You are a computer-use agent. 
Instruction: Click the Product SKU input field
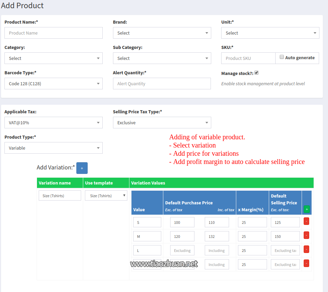pyautogui.click(x=248, y=58)
